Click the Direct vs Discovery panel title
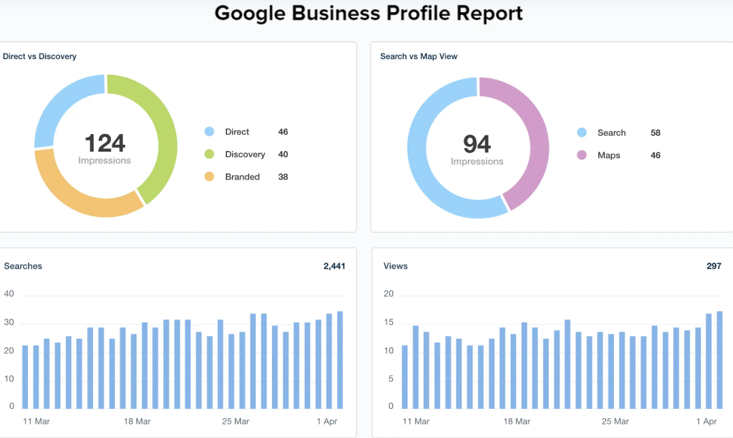 (x=39, y=56)
